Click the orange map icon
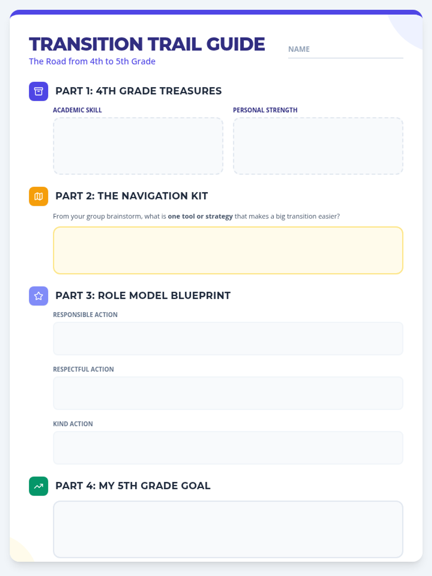 [x=39, y=196]
